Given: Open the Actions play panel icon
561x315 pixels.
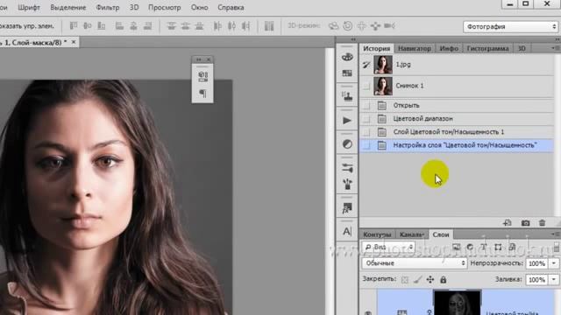Looking at the screenshot, I should [347, 121].
